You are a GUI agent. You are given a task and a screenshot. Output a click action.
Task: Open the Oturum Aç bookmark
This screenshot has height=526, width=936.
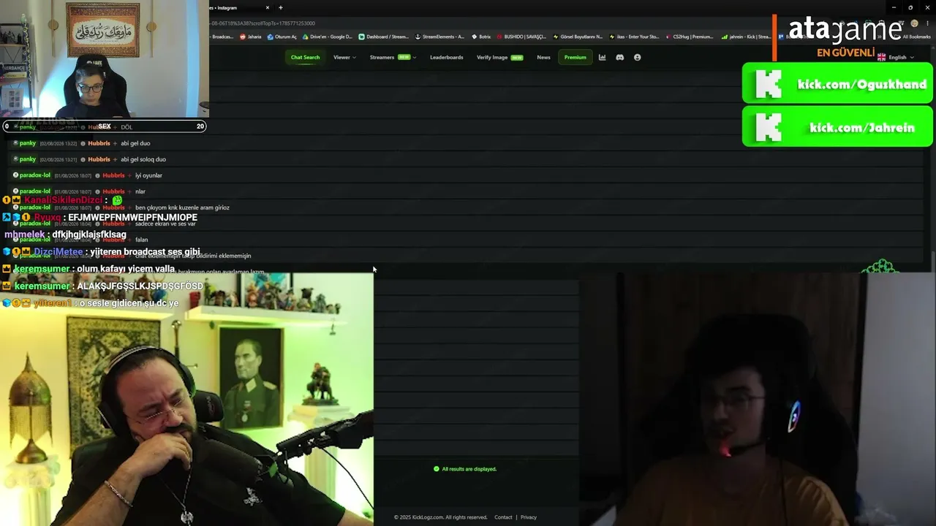click(x=282, y=37)
